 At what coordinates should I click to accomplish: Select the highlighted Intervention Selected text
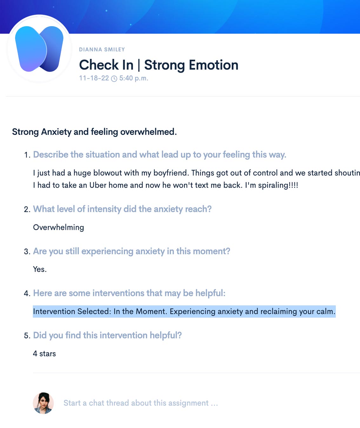click(x=184, y=311)
